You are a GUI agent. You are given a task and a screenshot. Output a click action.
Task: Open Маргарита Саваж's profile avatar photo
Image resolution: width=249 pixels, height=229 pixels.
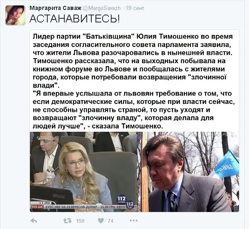point(15,15)
